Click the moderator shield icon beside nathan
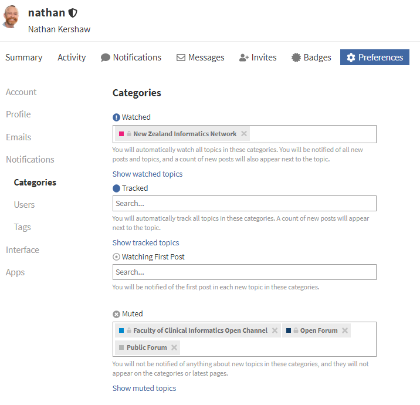Viewport: 420px width, 405px height. pyautogui.click(x=73, y=13)
